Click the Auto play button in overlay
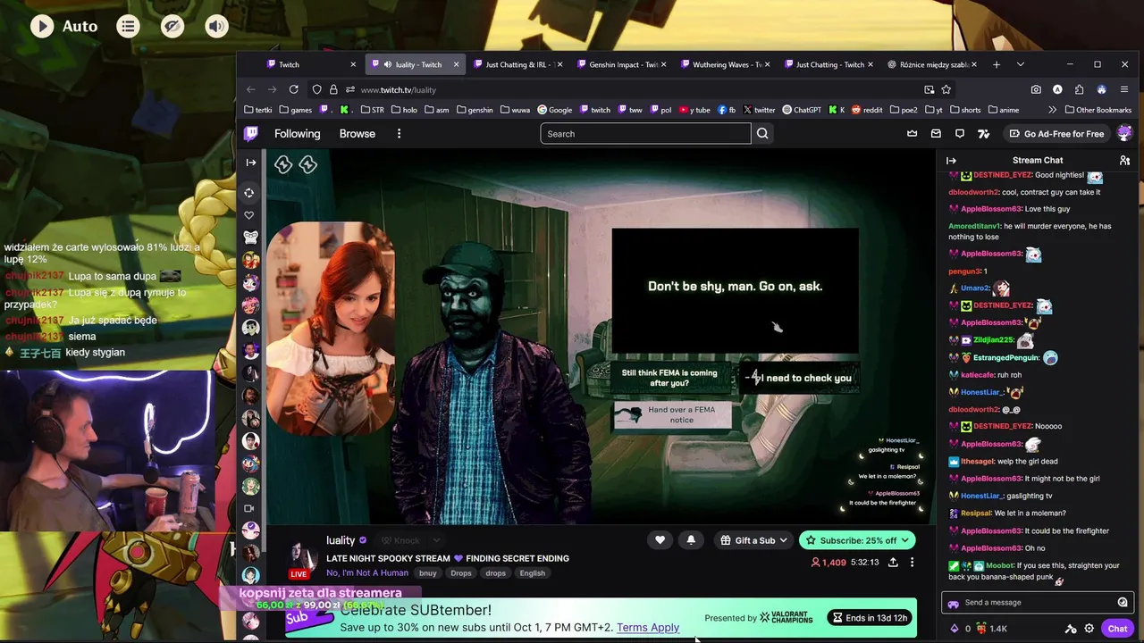The width and height of the screenshot is (1144, 643). click(64, 26)
